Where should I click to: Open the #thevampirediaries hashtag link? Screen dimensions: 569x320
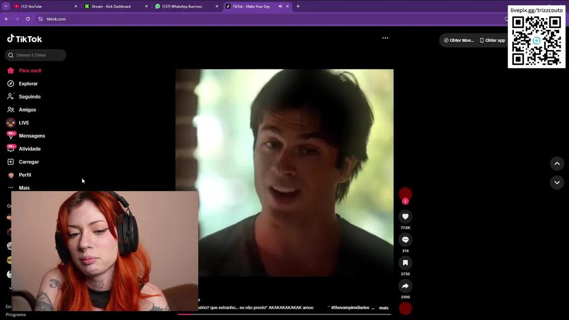(350, 308)
